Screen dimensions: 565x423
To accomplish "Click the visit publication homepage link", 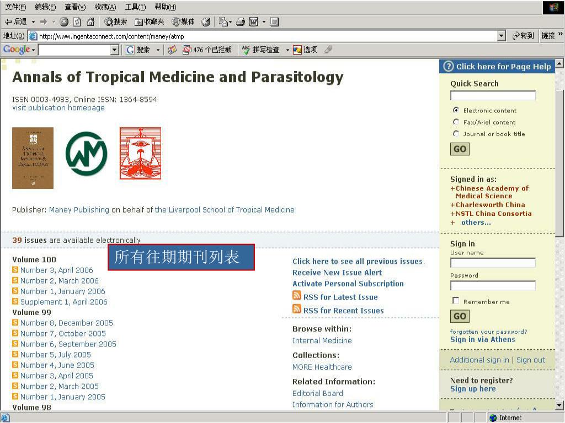I will [58, 107].
